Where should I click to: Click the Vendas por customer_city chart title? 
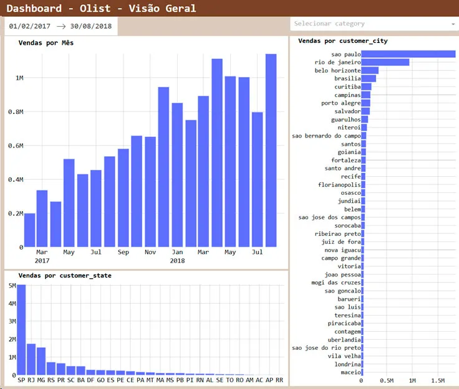coord(343,41)
